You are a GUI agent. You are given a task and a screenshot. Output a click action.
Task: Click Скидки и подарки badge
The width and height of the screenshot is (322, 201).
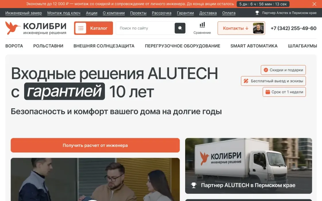pyautogui.click(x=283, y=70)
